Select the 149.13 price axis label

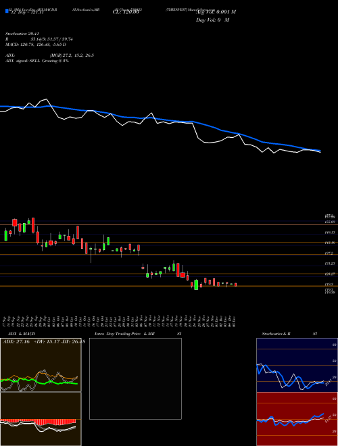coord(330,232)
